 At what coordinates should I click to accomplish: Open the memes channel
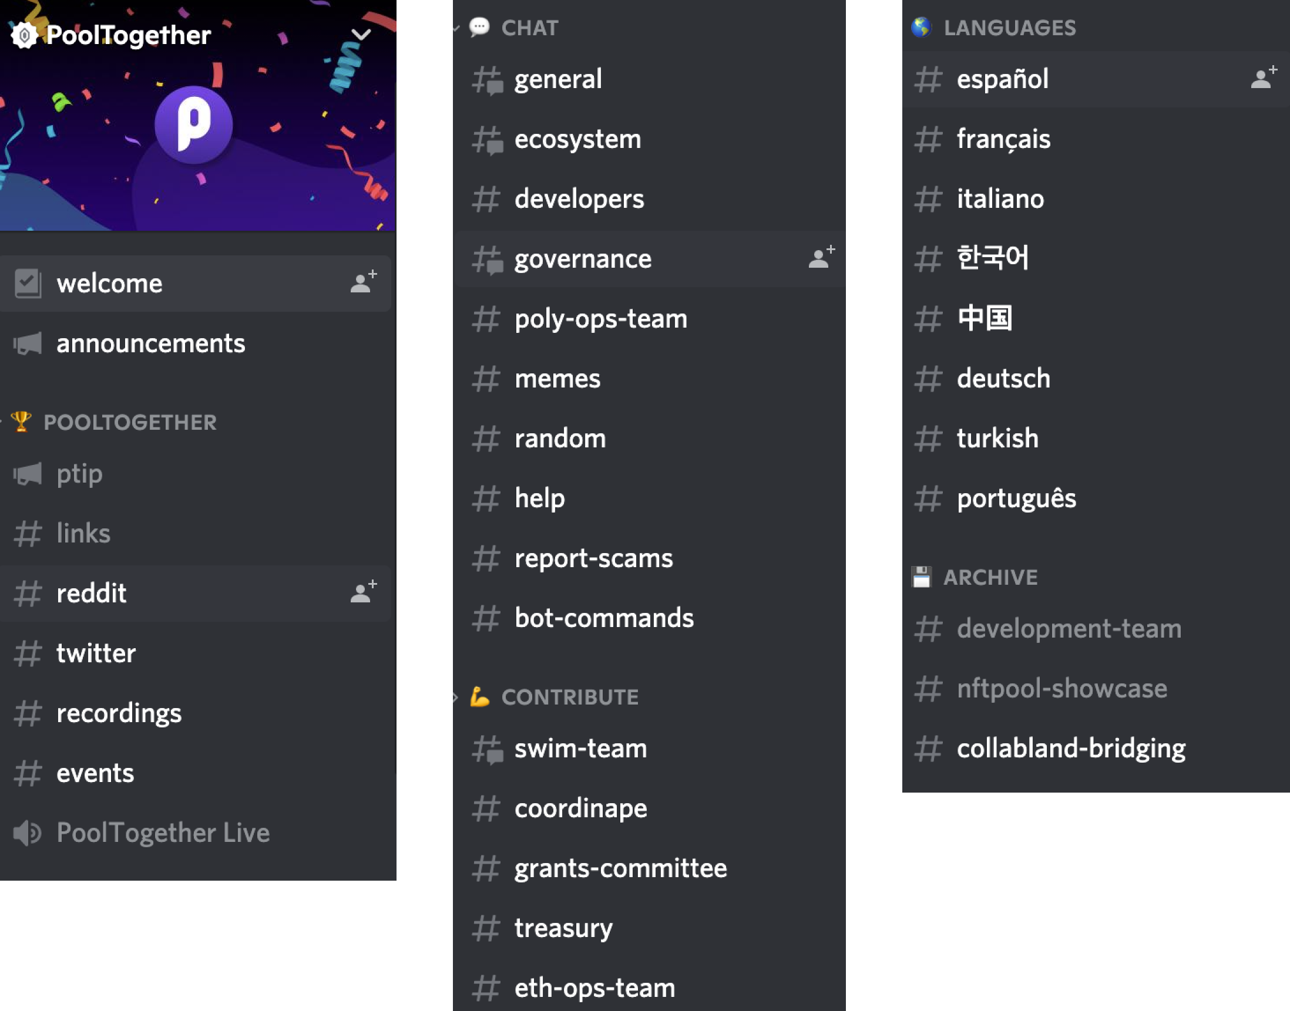point(650,379)
